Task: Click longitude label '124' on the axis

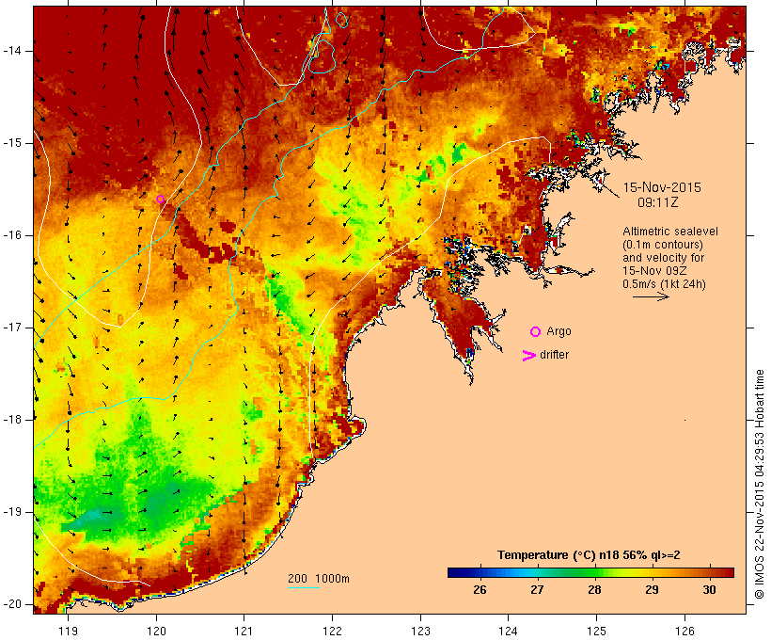Action: 509,632
